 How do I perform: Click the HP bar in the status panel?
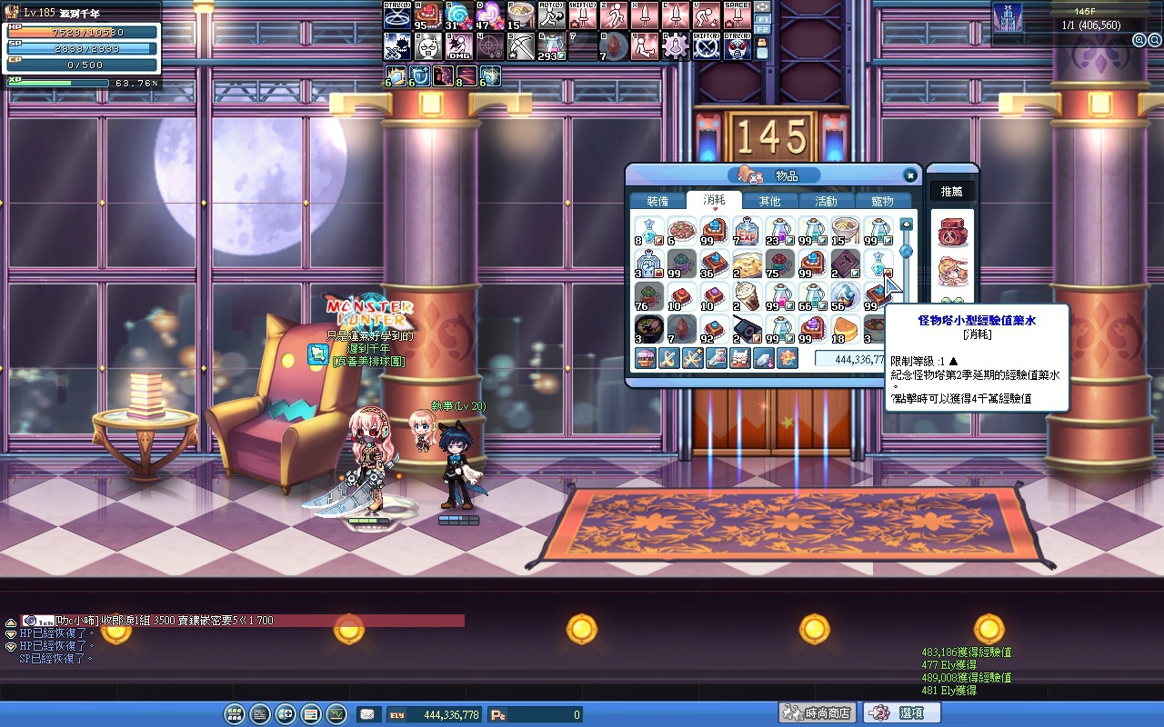pyautogui.click(x=82, y=33)
